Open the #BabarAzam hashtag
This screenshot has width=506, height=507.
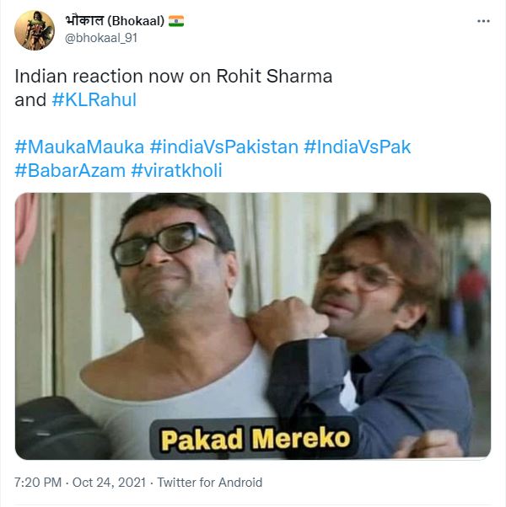70,171
